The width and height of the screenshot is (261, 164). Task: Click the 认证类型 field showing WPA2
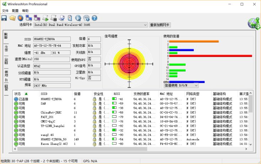click(52, 66)
